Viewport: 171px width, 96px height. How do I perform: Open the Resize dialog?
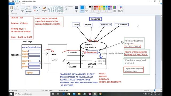[x=28, y=9]
